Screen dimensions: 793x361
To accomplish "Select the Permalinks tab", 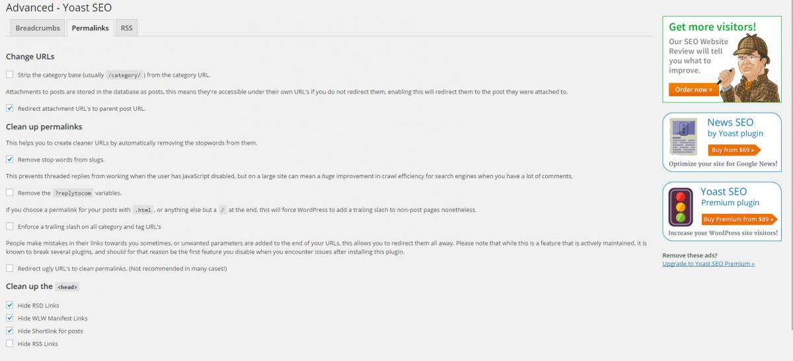I will coord(90,28).
